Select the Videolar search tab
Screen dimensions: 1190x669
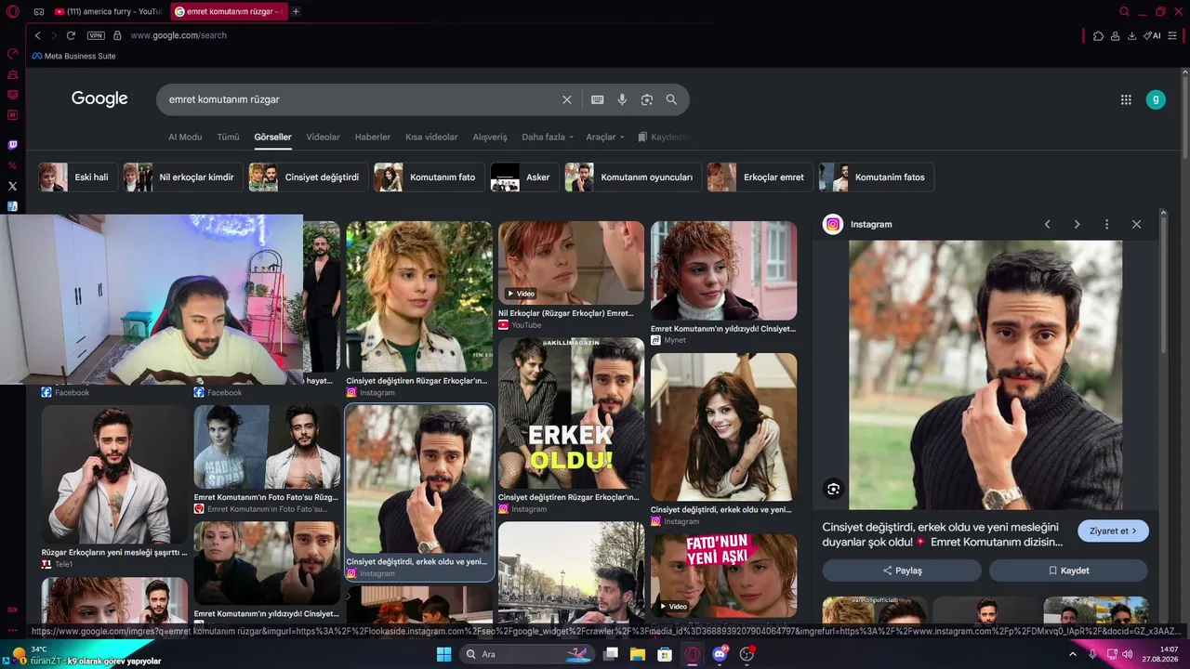(323, 137)
